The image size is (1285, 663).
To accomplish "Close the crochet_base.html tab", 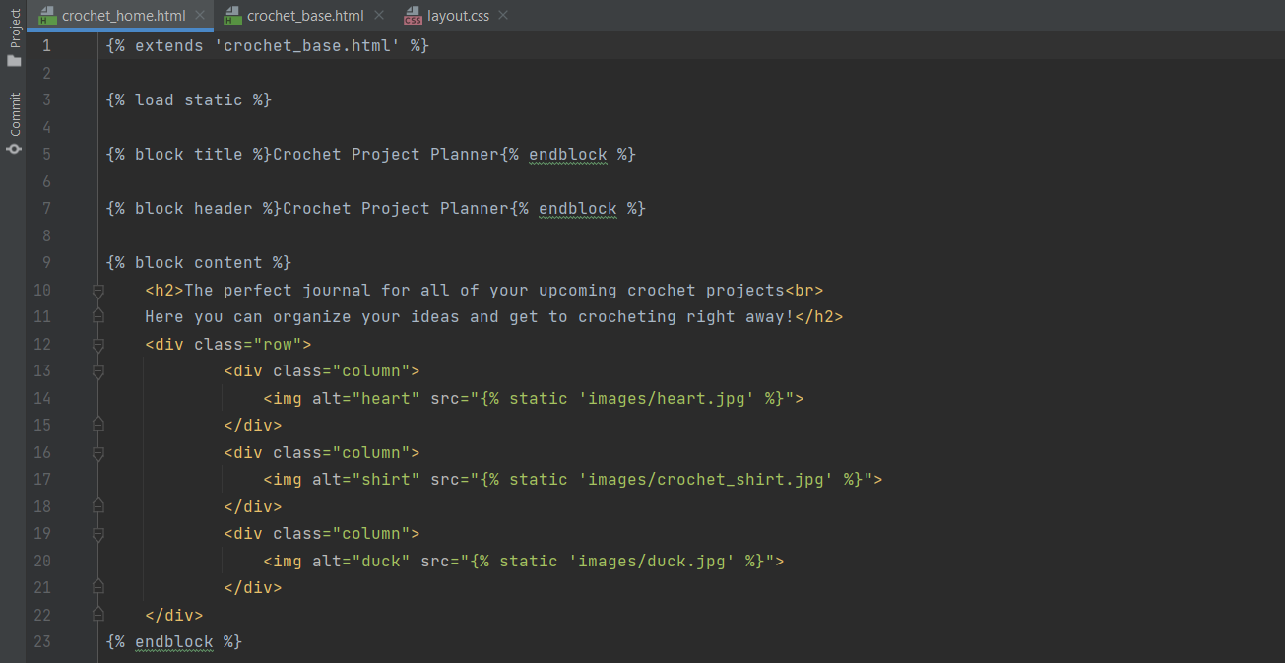I will pos(380,15).
